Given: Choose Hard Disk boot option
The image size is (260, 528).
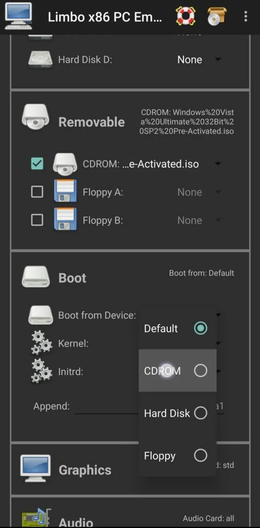Looking at the screenshot, I should 177,413.
